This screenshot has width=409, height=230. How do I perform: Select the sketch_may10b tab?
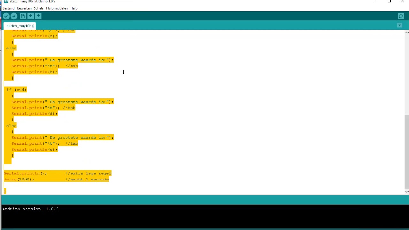[x=20, y=26]
